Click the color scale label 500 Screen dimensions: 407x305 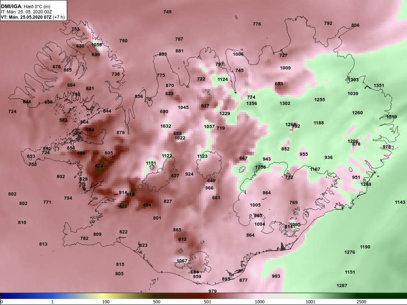[x=157, y=302]
